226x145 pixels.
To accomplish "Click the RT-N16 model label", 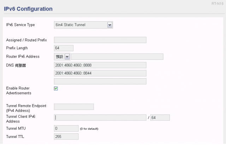I will pos(218,4).
